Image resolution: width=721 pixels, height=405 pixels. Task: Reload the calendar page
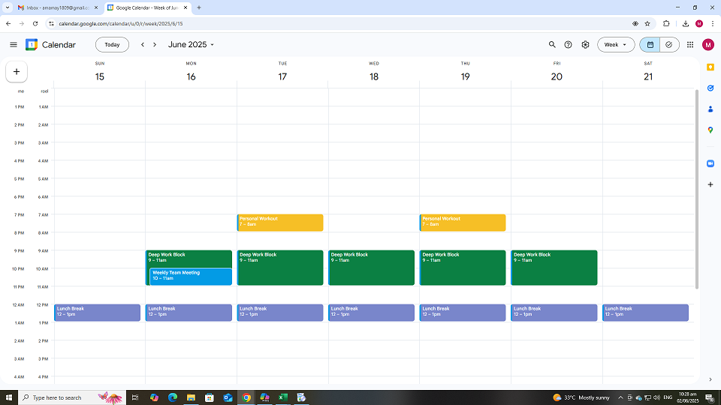click(35, 23)
